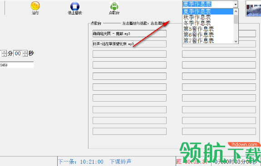Play the song 铃声-站在草原望北京.mp3
Screen dimensions: 261x166
tap(129, 44)
